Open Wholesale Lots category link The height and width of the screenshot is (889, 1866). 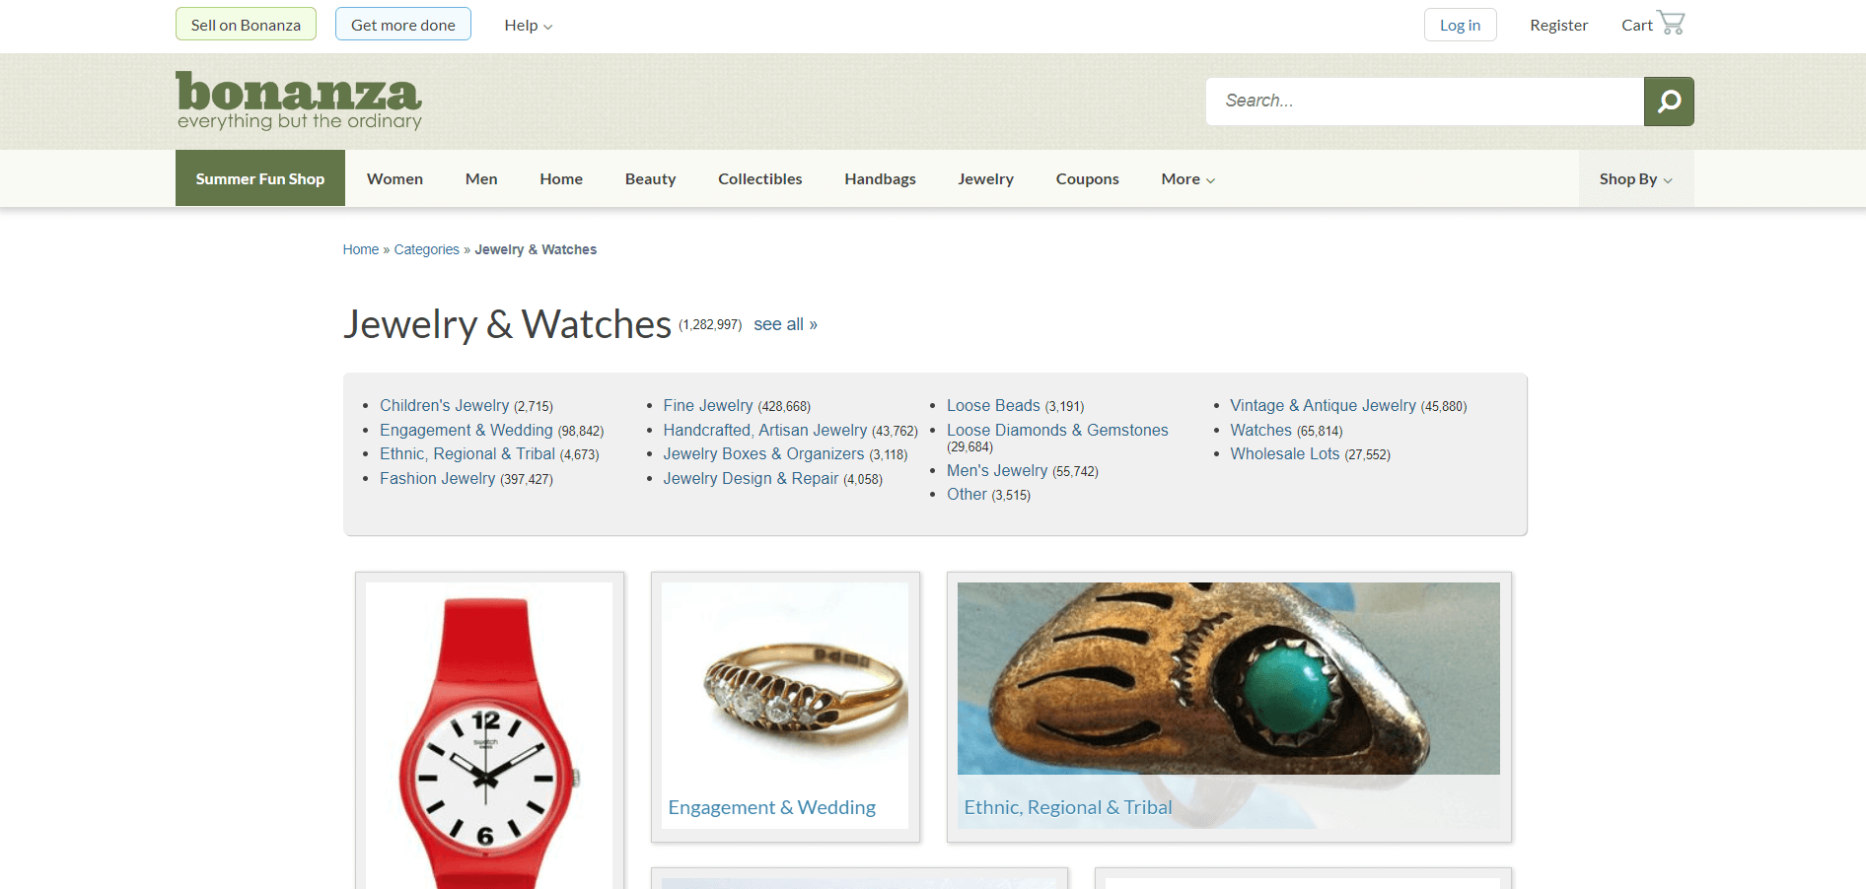pos(1285,453)
